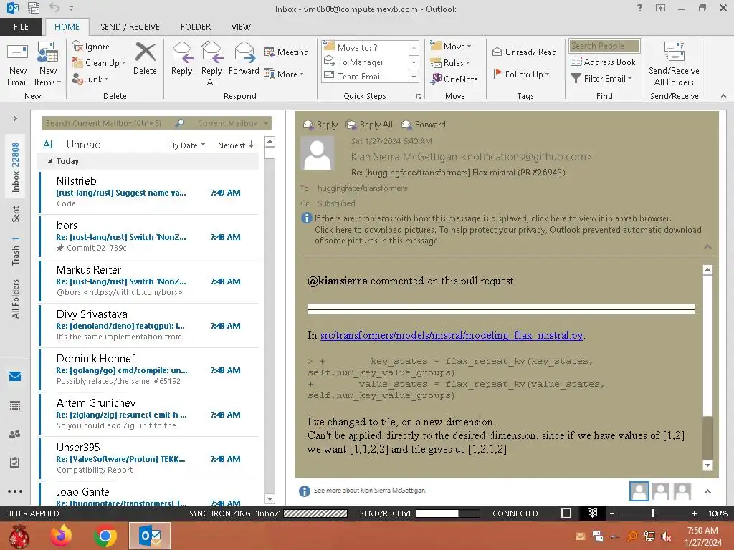Click the ribbon Reply button

pyautogui.click(x=181, y=59)
